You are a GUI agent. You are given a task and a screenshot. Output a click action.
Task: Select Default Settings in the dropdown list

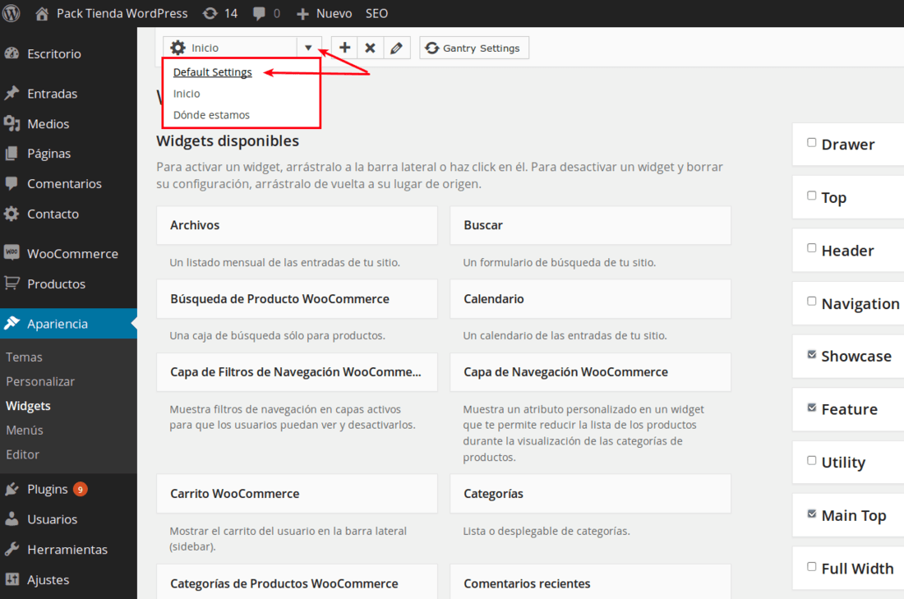213,72
